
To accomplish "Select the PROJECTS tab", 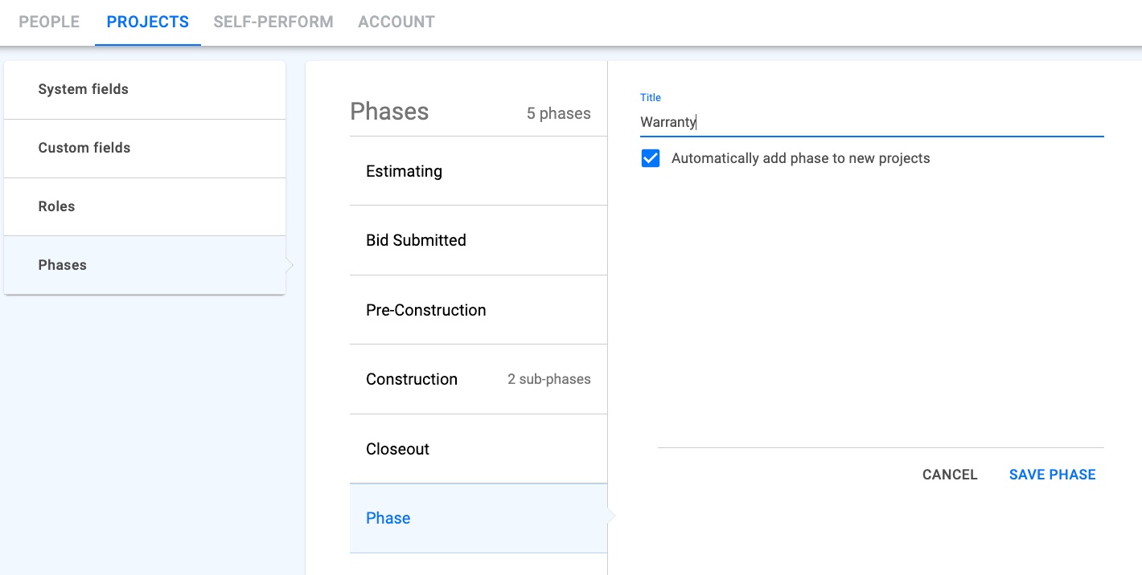I will [x=148, y=22].
